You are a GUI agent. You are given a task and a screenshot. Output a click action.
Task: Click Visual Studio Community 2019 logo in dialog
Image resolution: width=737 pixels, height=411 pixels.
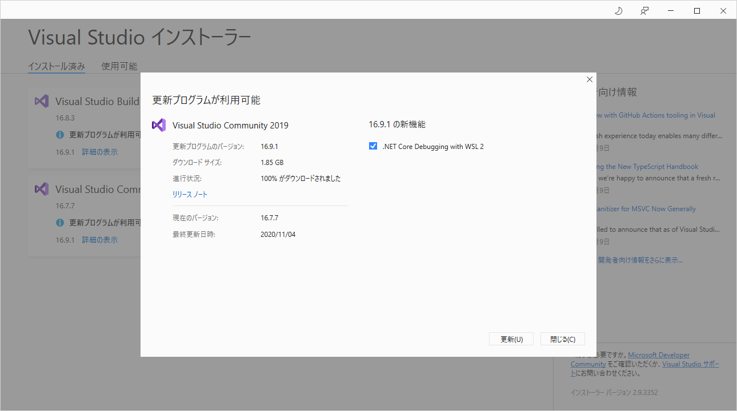coord(159,125)
